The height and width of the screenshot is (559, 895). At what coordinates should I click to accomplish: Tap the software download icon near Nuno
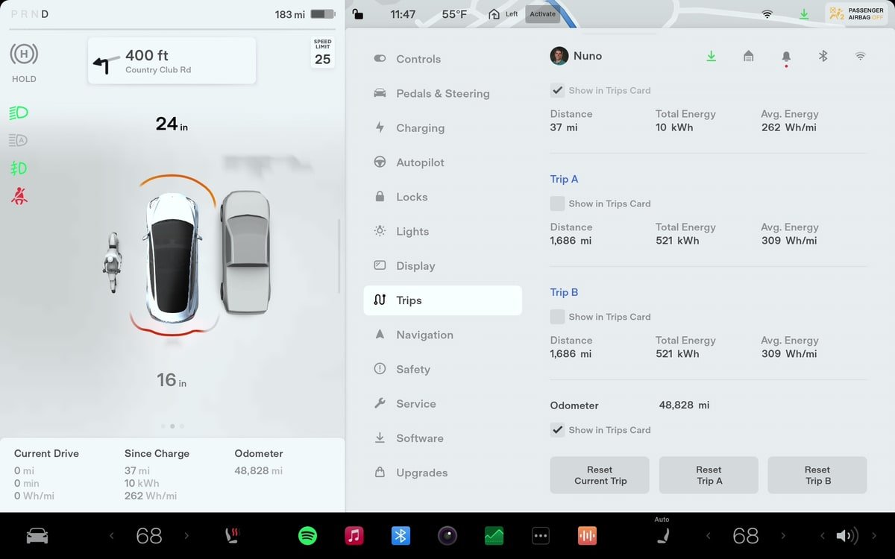click(711, 56)
